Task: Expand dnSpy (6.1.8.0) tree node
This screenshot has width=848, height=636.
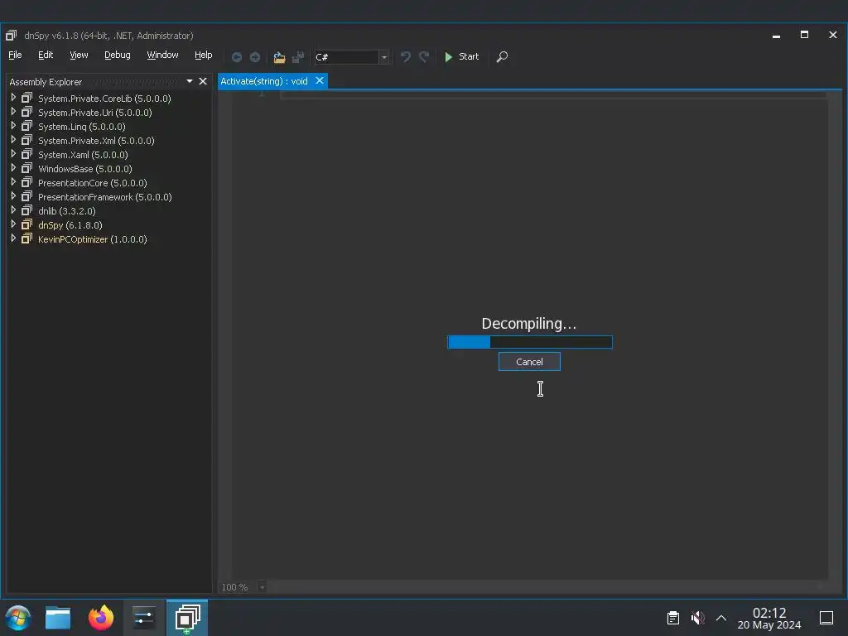Action: (13, 224)
